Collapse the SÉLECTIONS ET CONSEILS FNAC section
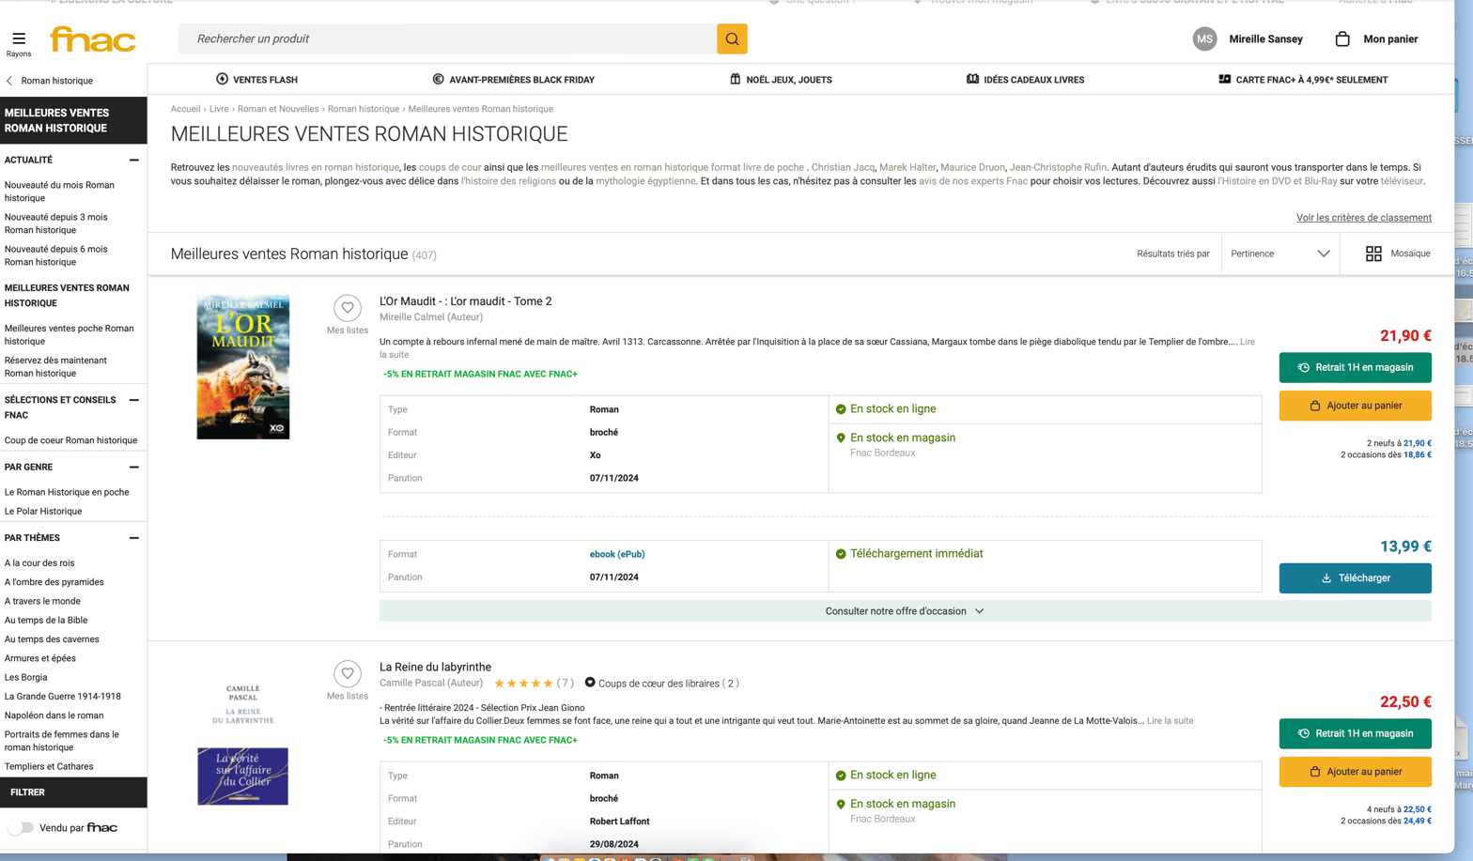 tap(133, 401)
